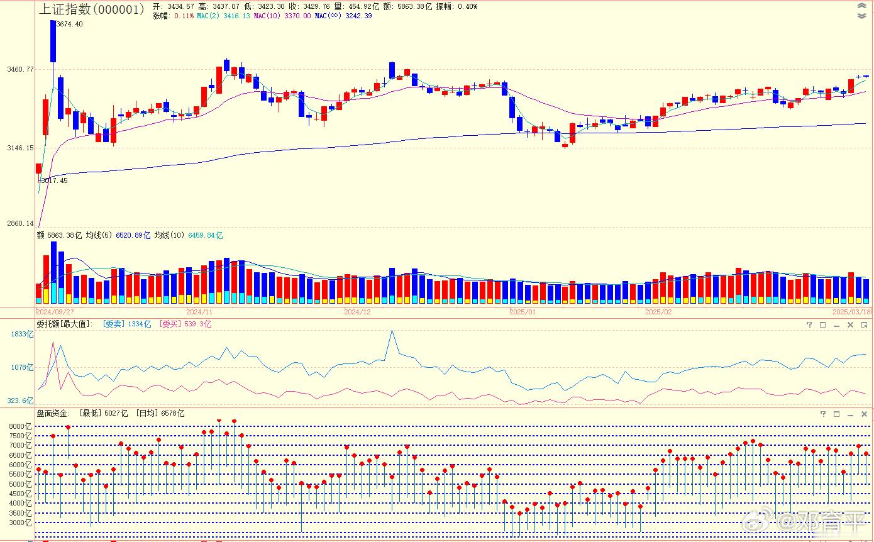
Task: Click the 3000亿 level label in 盘面资金
Action: (21, 523)
